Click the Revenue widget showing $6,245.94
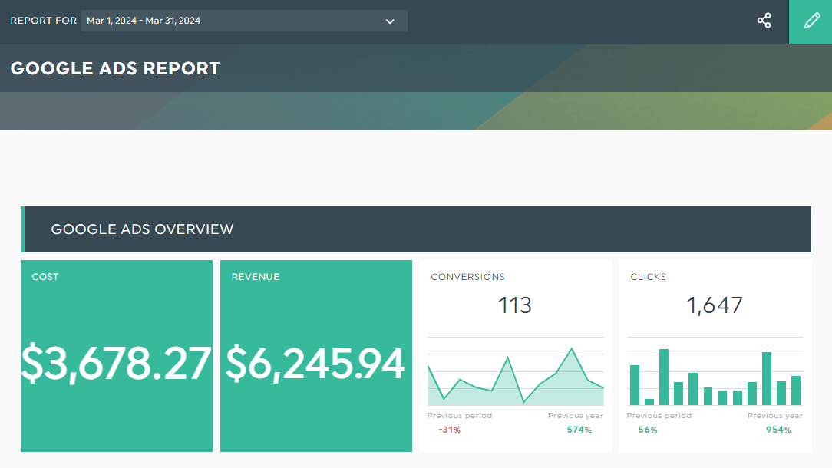 (316, 356)
